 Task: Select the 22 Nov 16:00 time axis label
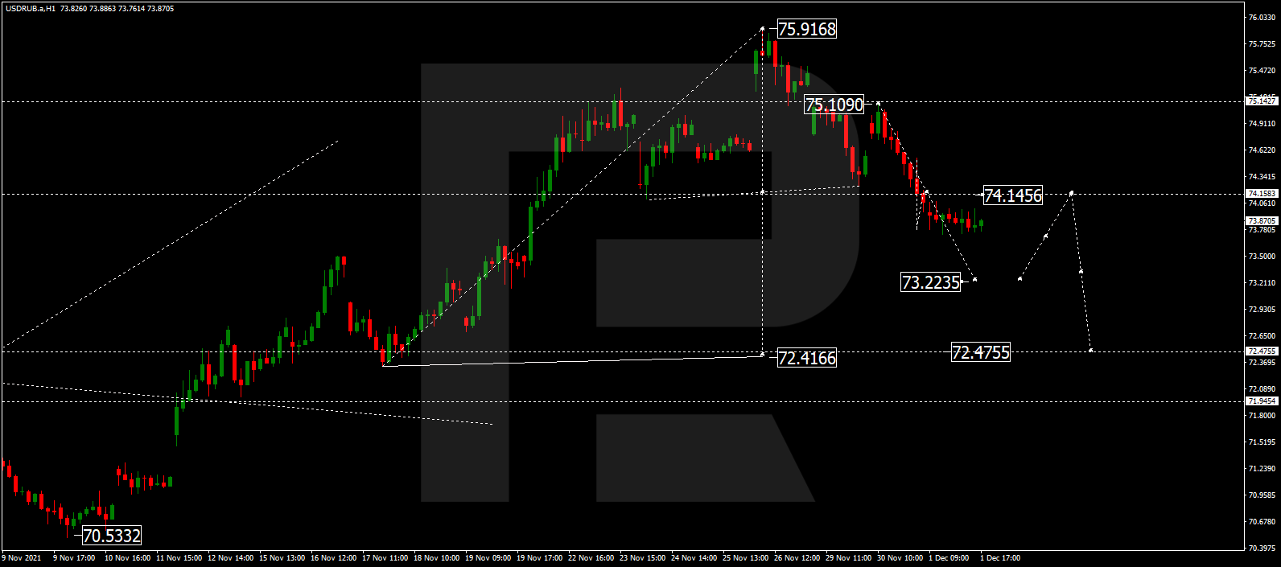[x=591, y=557]
